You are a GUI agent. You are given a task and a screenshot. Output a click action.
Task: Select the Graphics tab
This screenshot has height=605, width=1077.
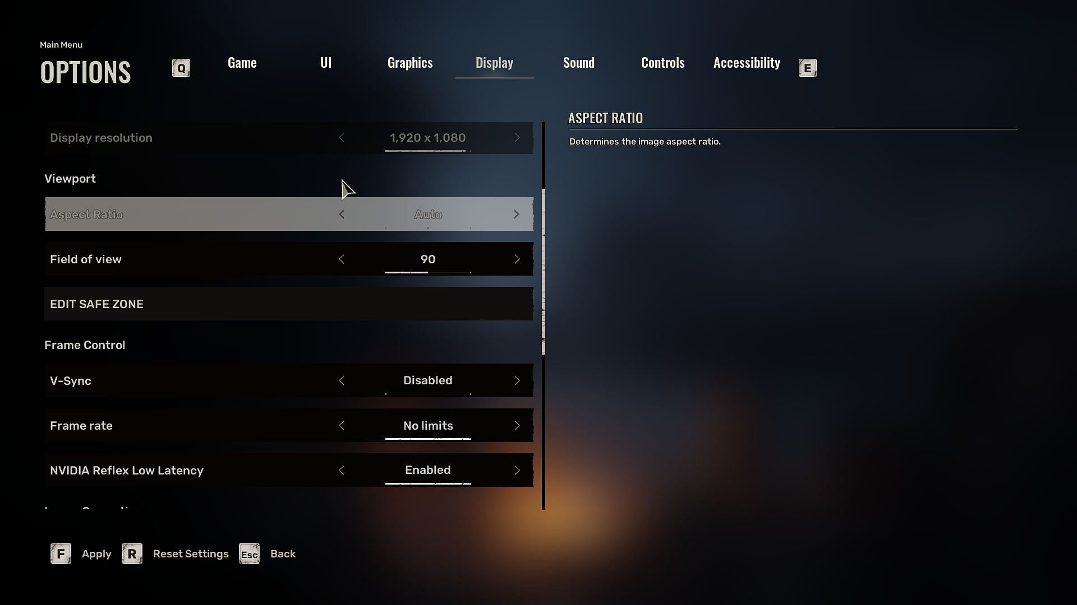coord(410,62)
